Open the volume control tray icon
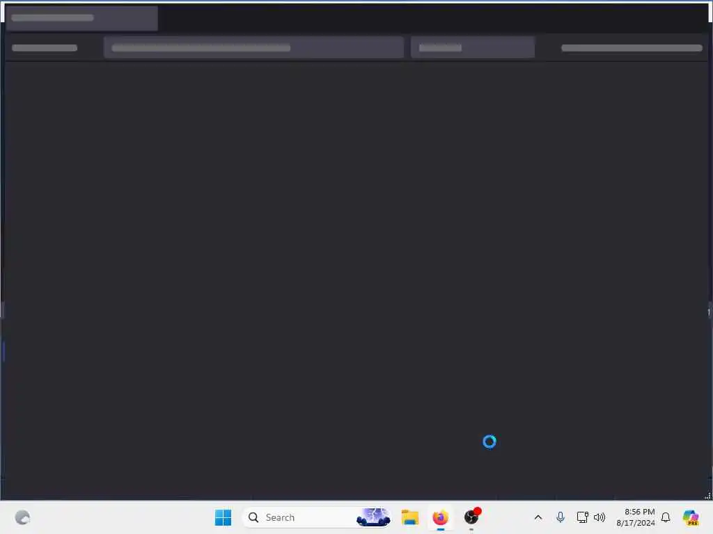The image size is (713, 534). [x=600, y=517]
